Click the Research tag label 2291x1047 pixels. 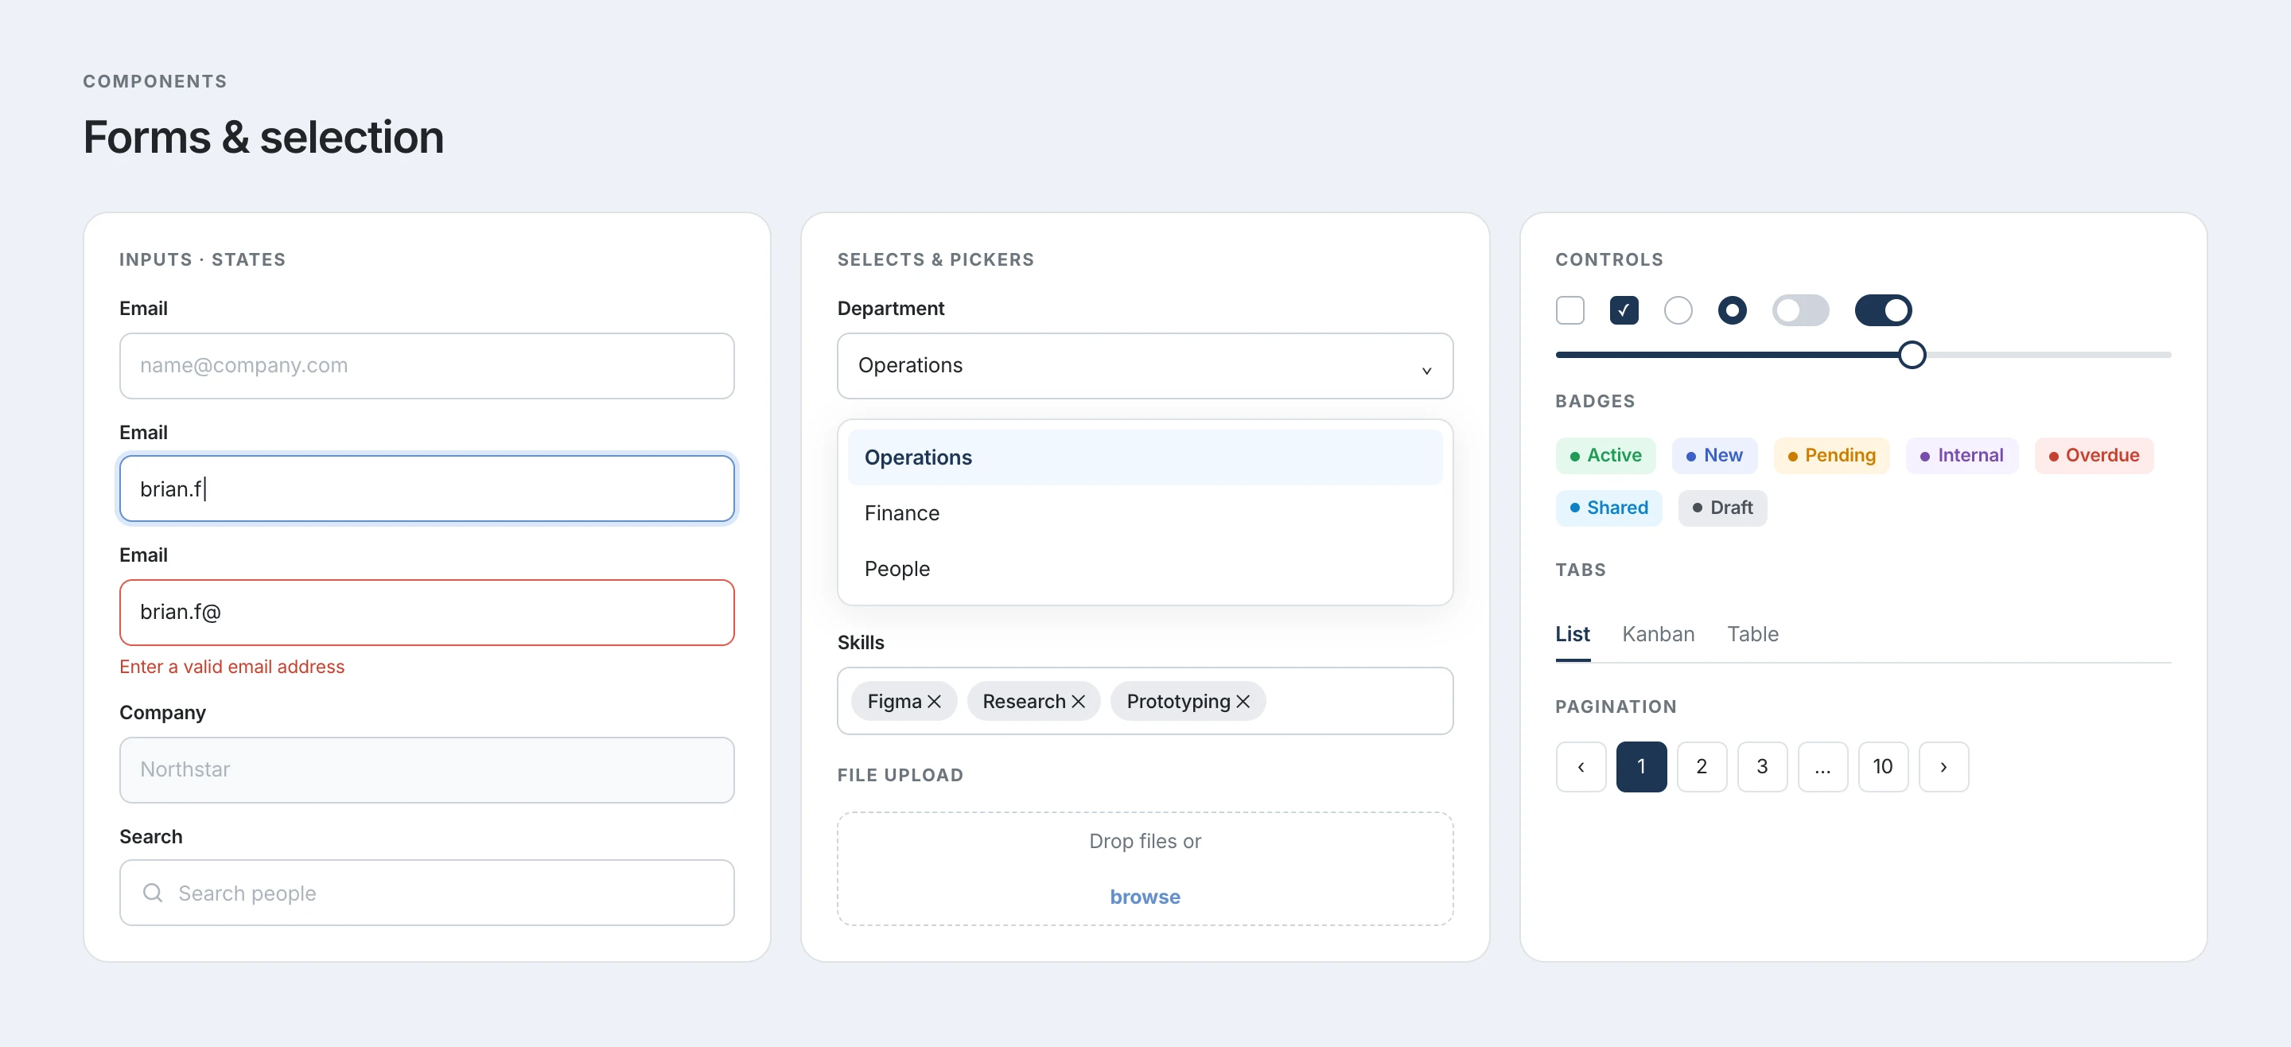pyautogui.click(x=1024, y=702)
